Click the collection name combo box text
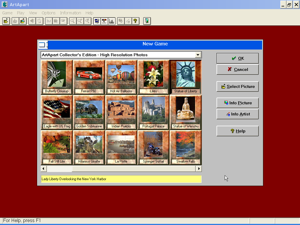Viewport: 300px width, 225px height. [x=95, y=55]
